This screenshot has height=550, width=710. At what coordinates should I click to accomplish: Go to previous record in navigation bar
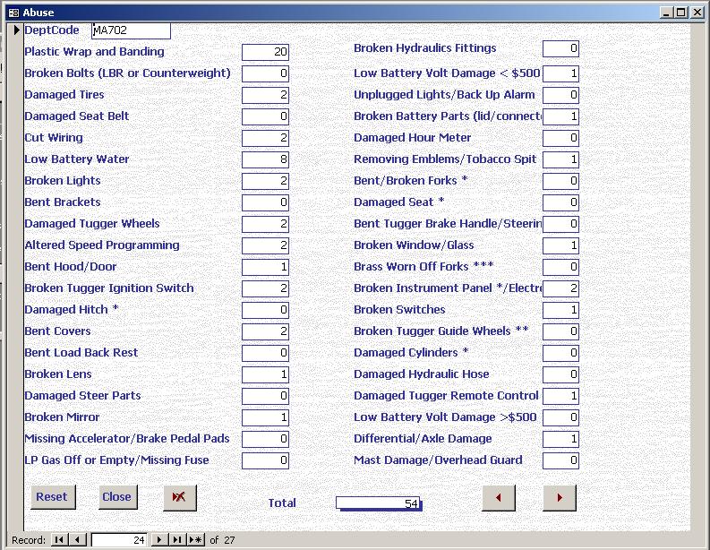click(77, 539)
